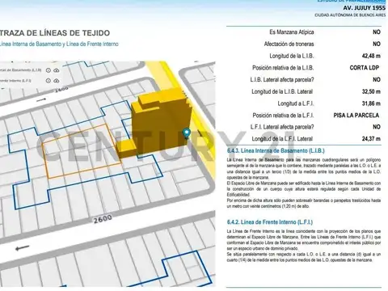The image size is (388, 291).
Task: Click the orange outlined polygon on the map
Action: pos(81,151)
